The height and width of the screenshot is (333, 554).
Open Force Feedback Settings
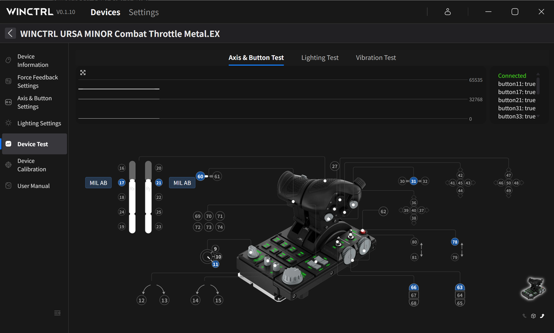[x=35, y=81]
